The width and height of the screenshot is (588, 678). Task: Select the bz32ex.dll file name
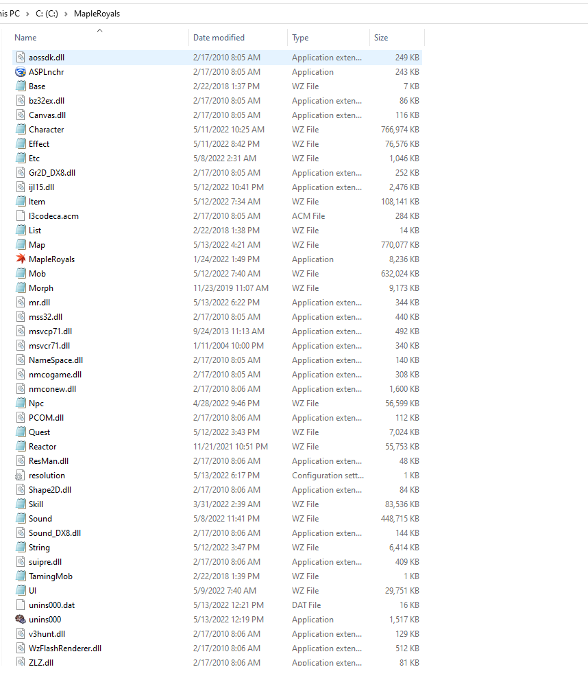[x=47, y=100]
